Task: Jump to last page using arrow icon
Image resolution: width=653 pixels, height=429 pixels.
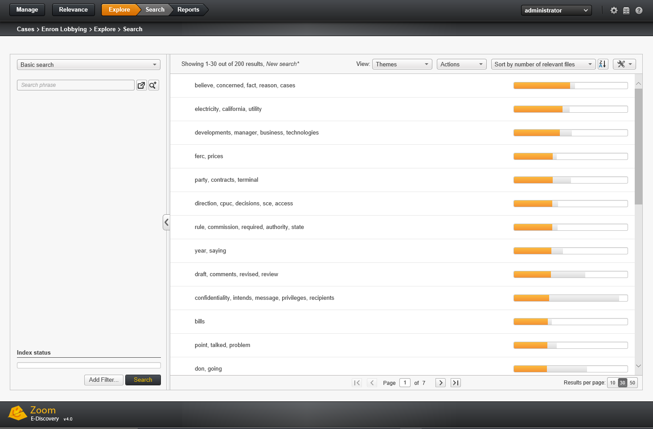Action: point(455,382)
